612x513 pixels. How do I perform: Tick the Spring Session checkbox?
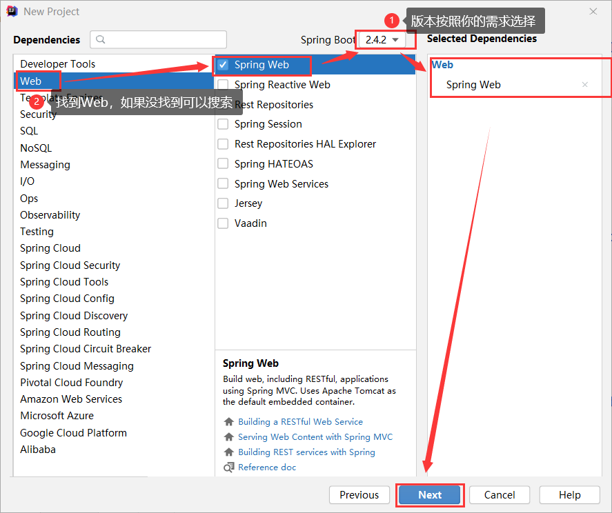[x=223, y=124]
